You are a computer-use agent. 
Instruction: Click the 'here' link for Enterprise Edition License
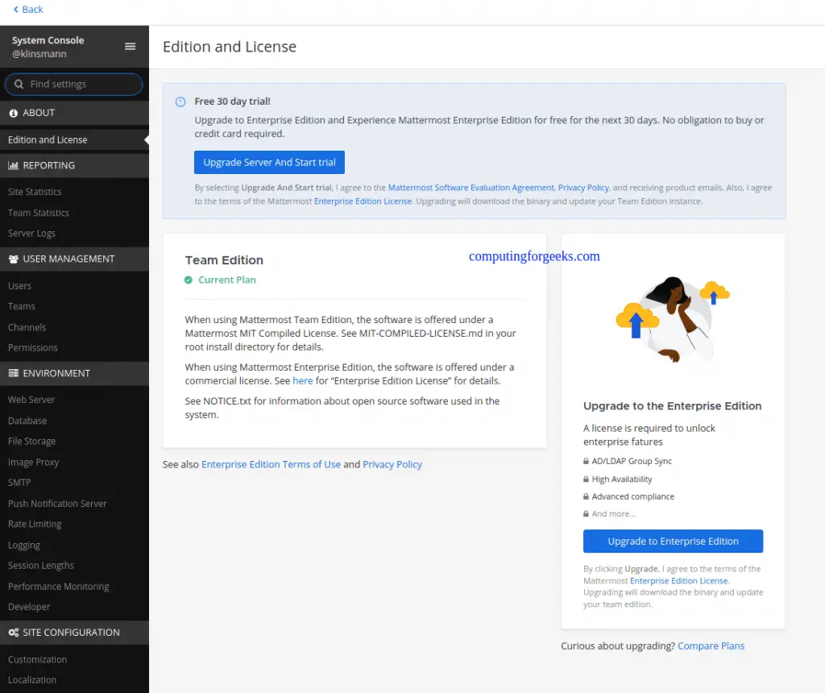[x=303, y=381]
